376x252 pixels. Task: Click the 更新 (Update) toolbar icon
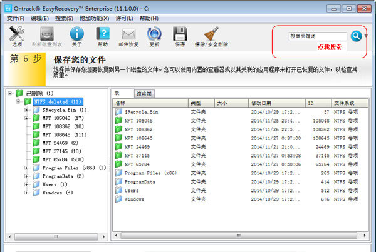point(155,37)
